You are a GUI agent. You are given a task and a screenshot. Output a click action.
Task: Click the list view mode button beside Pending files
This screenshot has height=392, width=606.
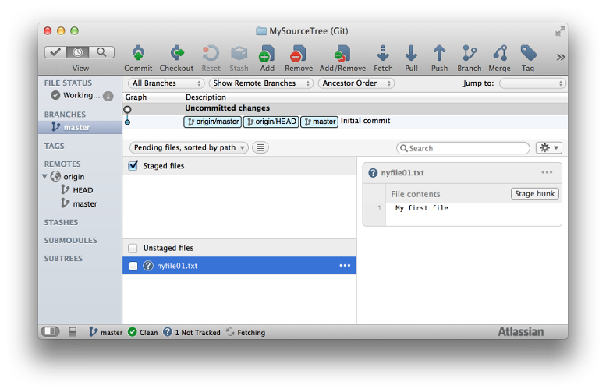(260, 147)
